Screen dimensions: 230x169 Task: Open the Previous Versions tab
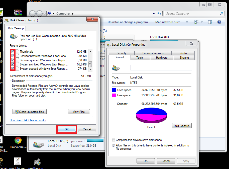pyautogui.click(x=153, y=53)
